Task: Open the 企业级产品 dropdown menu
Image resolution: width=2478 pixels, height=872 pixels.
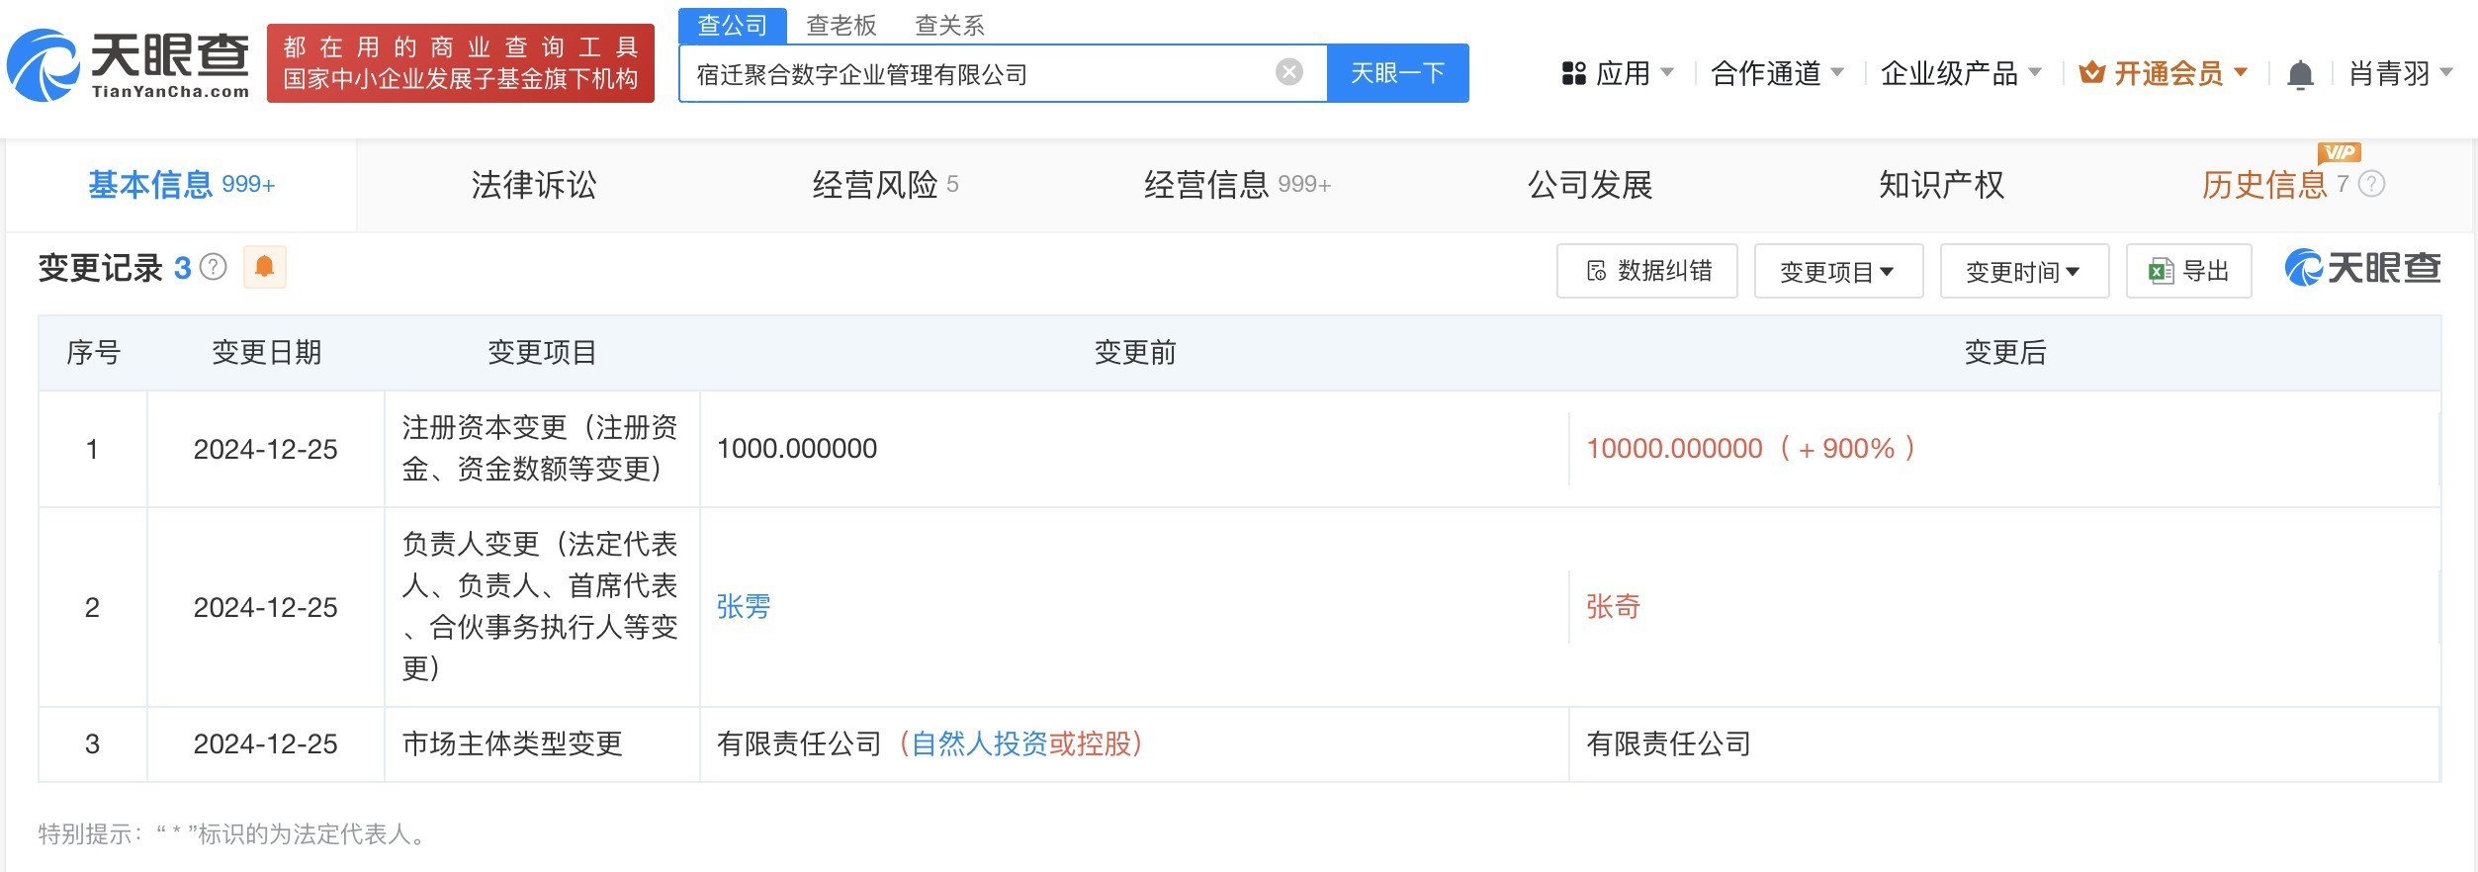Action: (x=1961, y=73)
